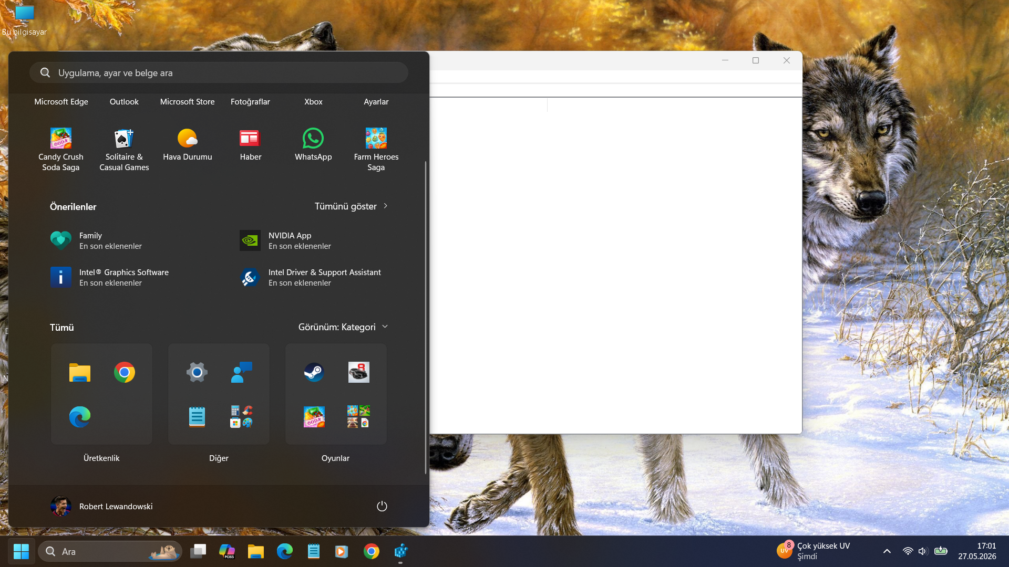Image resolution: width=1009 pixels, height=567 pixels.
Task: Open clock and date 17:01 on taskbar
Action: [977, 551]
